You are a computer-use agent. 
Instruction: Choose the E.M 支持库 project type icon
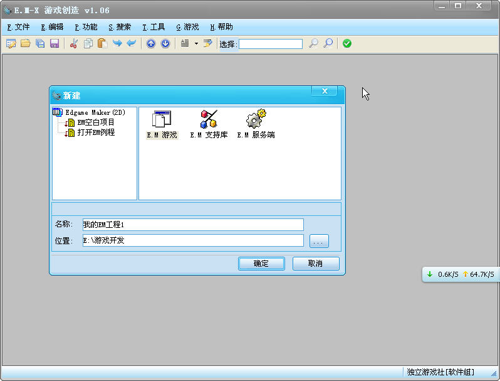pyautogui.click(x=209, y=124)
